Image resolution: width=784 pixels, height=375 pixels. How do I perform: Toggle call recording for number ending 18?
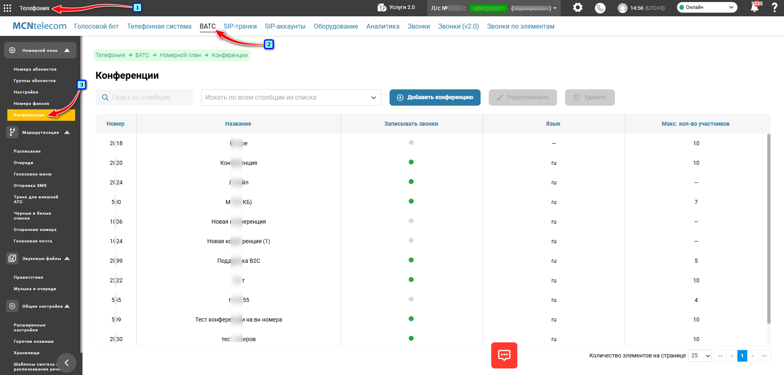[x=411, y=142]
